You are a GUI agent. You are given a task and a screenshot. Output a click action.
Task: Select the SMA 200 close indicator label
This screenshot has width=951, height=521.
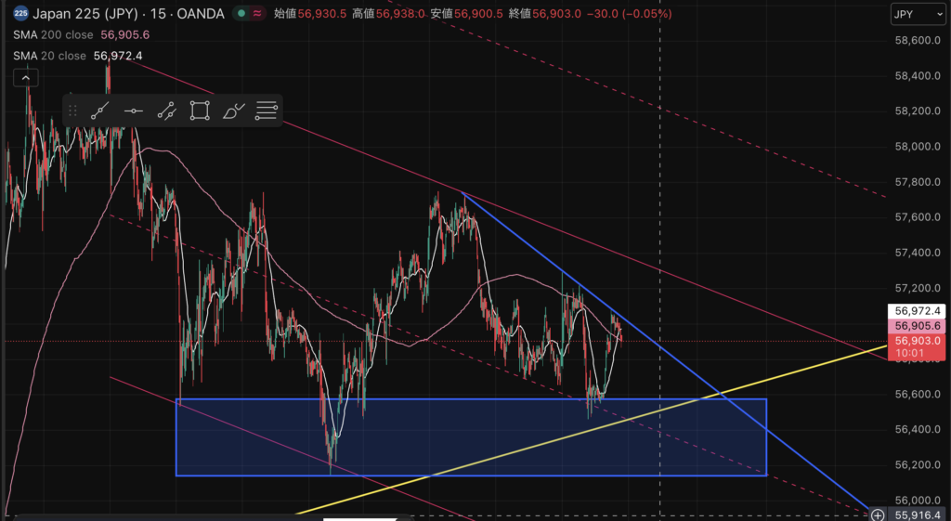(53, 34)
